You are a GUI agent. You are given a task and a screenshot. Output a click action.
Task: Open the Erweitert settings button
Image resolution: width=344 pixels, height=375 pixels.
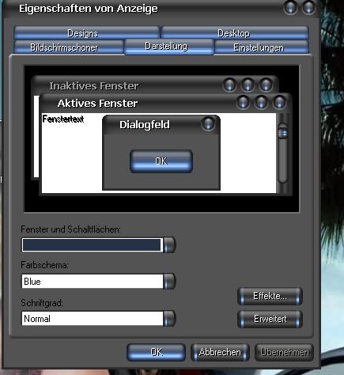click(270, 319)
